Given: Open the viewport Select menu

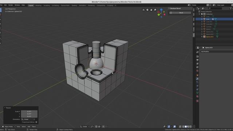Looking at the screenshot, I should coord(24,127).
